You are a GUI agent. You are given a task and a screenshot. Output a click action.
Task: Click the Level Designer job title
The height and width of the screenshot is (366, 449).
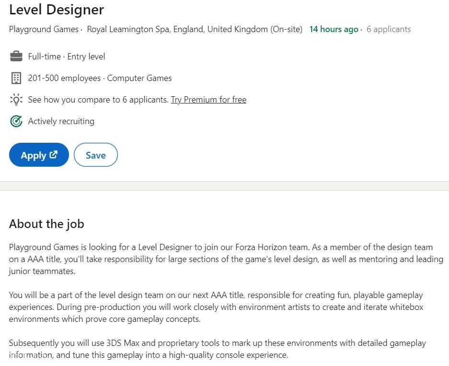pyautogui.click(x=57, y=10)
